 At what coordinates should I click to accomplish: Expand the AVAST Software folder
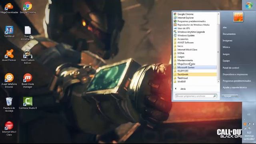(x=195, y=43)
